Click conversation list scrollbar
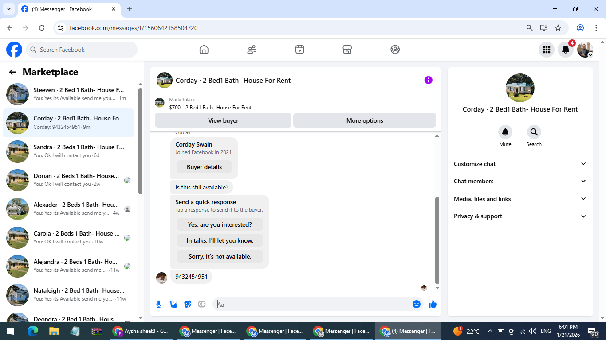 pyautogui.click(x=141, y=141)
